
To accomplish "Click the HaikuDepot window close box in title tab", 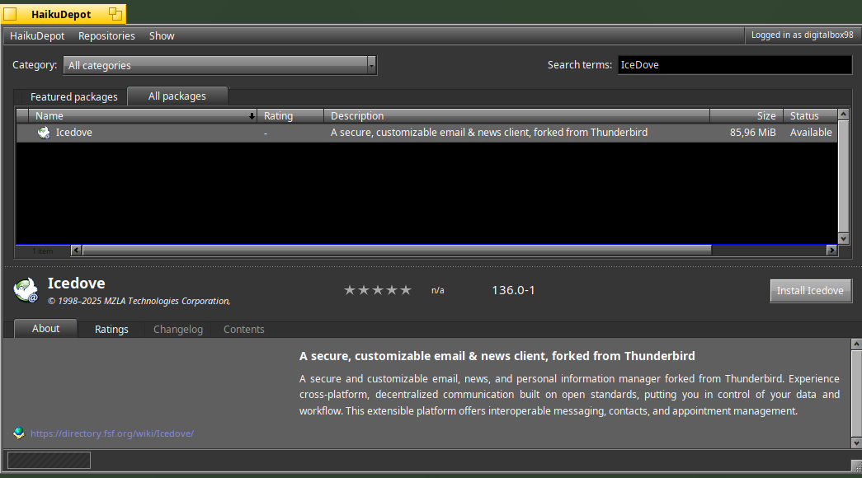I will [11, 14].
